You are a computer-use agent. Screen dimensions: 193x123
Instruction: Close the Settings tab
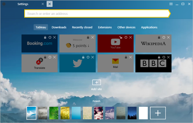tap(43, 4)
